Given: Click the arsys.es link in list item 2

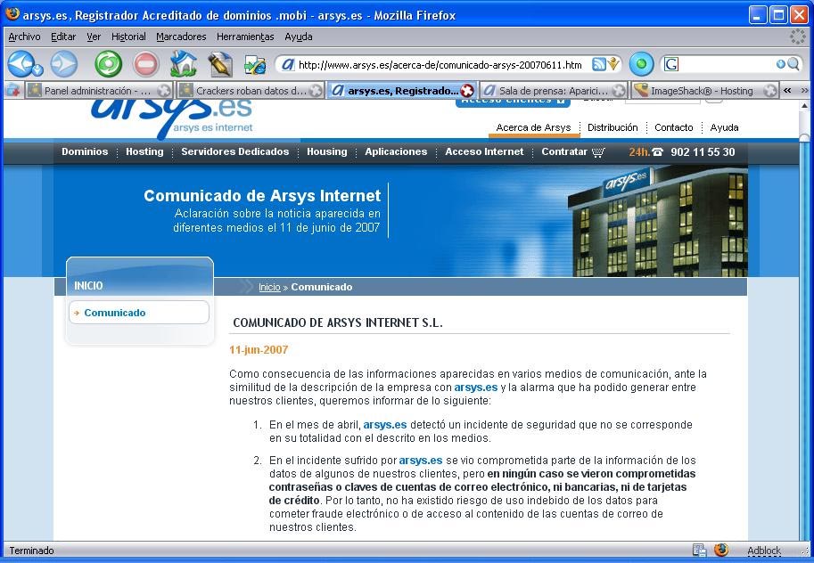Looking at the screenshot, I should pyautogui.click(x=421, y=461).
